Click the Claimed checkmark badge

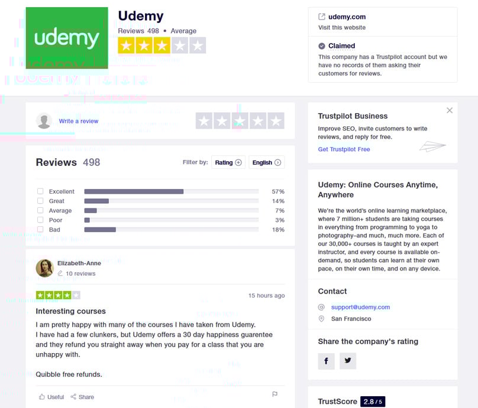[x=322, y=46]
